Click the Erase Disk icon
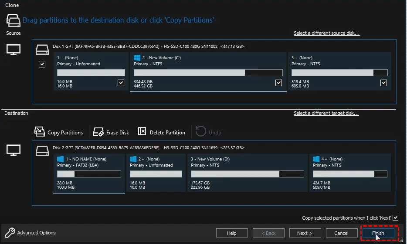The width and height of the screenshot is (407, 244). point(98,132)
